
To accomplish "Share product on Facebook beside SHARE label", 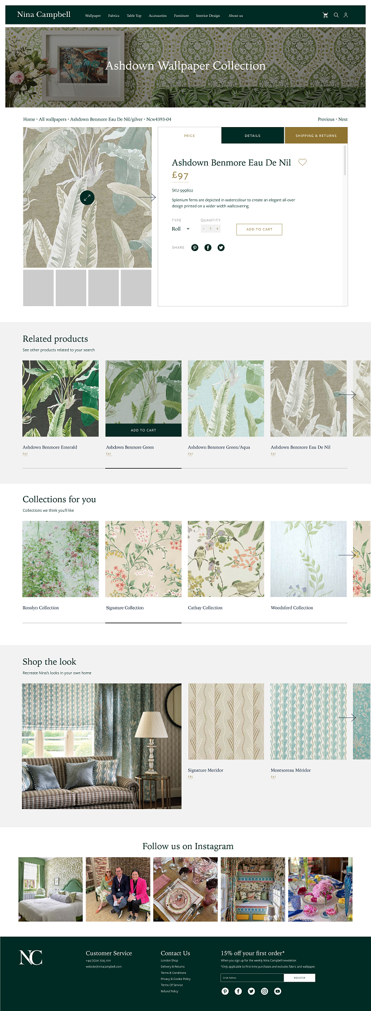I will (208, 248).
